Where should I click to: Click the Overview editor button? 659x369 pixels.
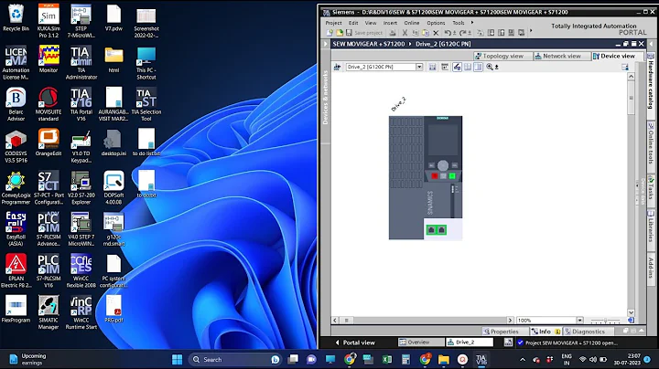click(x=420, y=343)
